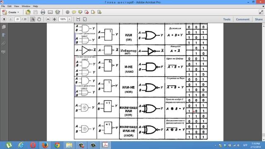This screenshot has height=149, width=265.
Task: Click the Adobe Acrobat taskbar button
Action: click(105, 145)
